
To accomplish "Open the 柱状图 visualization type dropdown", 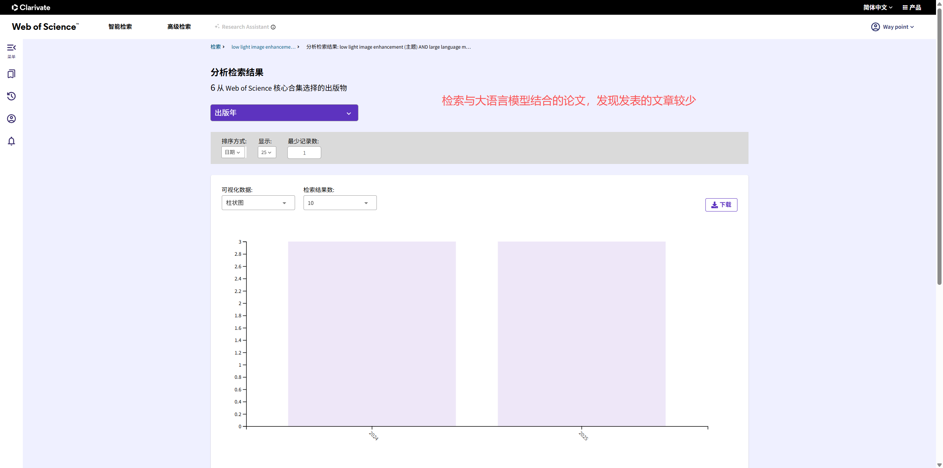I will [258, 203].
